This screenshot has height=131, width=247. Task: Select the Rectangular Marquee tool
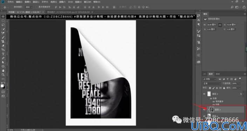pyautogui.click(x=3, y=21)
